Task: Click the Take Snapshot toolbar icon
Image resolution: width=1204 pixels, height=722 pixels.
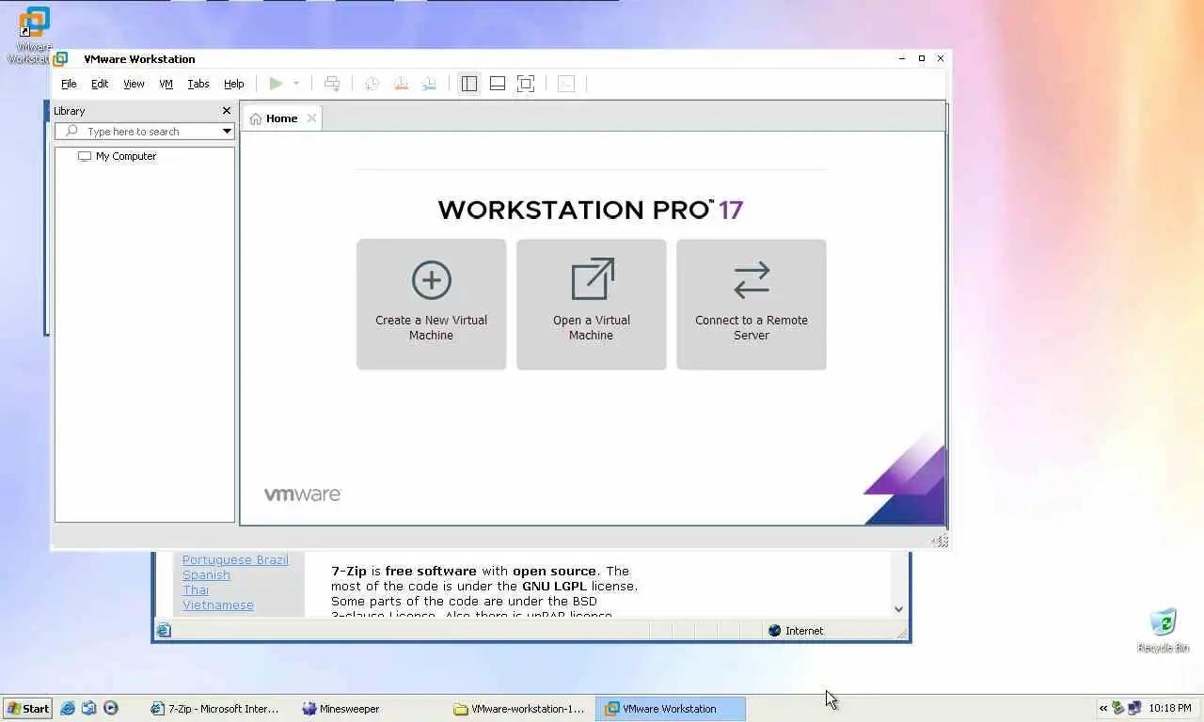Action: click(x=372, y=84)
